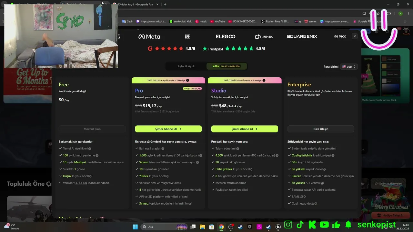Open USD currency dropdown

[349, 67]
